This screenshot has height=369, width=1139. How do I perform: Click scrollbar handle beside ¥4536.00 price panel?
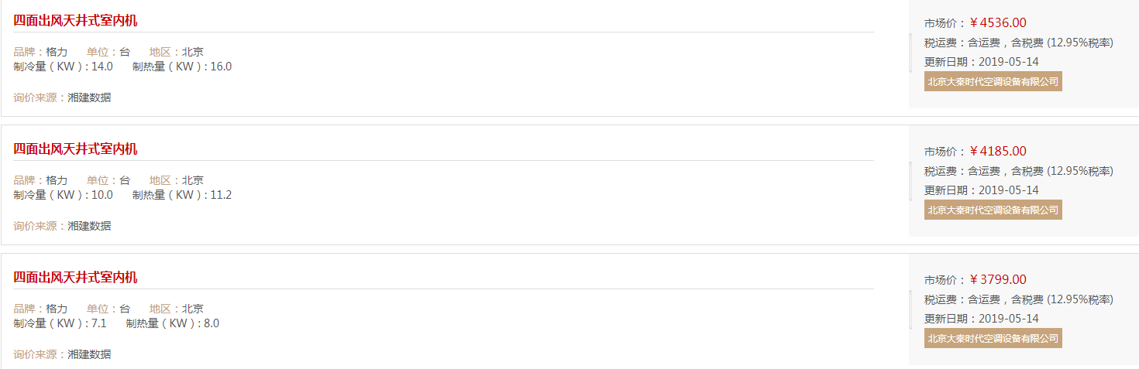(910, 53)
